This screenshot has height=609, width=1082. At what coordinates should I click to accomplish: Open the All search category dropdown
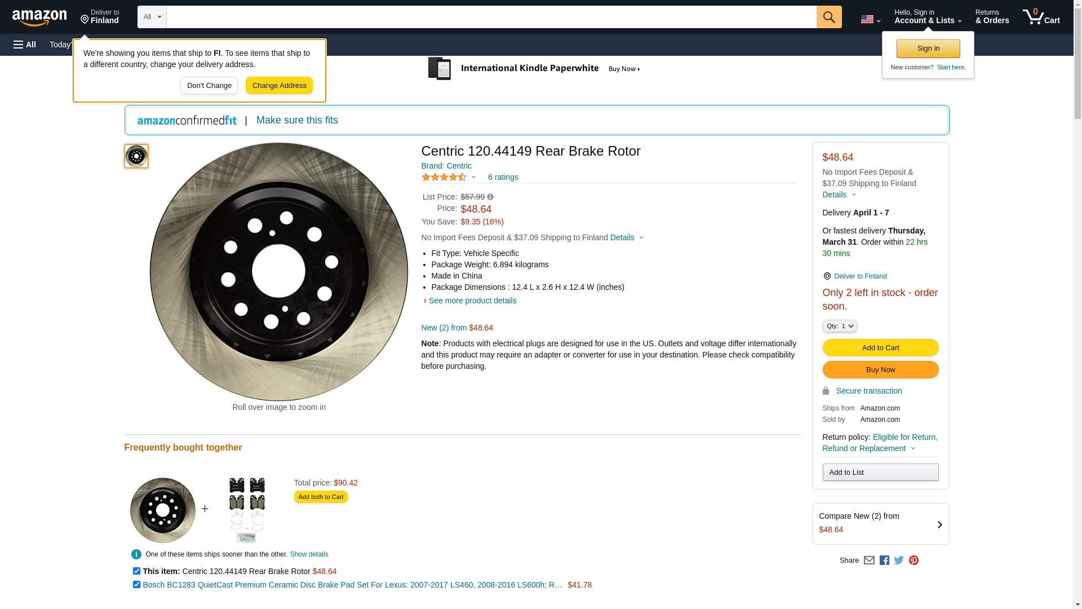point(152,17)
